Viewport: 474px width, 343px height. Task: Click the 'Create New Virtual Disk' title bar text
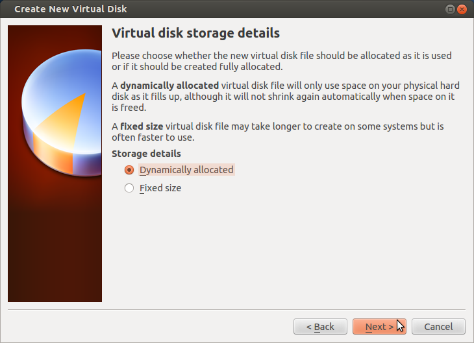pyautogui.click(x=71, y=9)
